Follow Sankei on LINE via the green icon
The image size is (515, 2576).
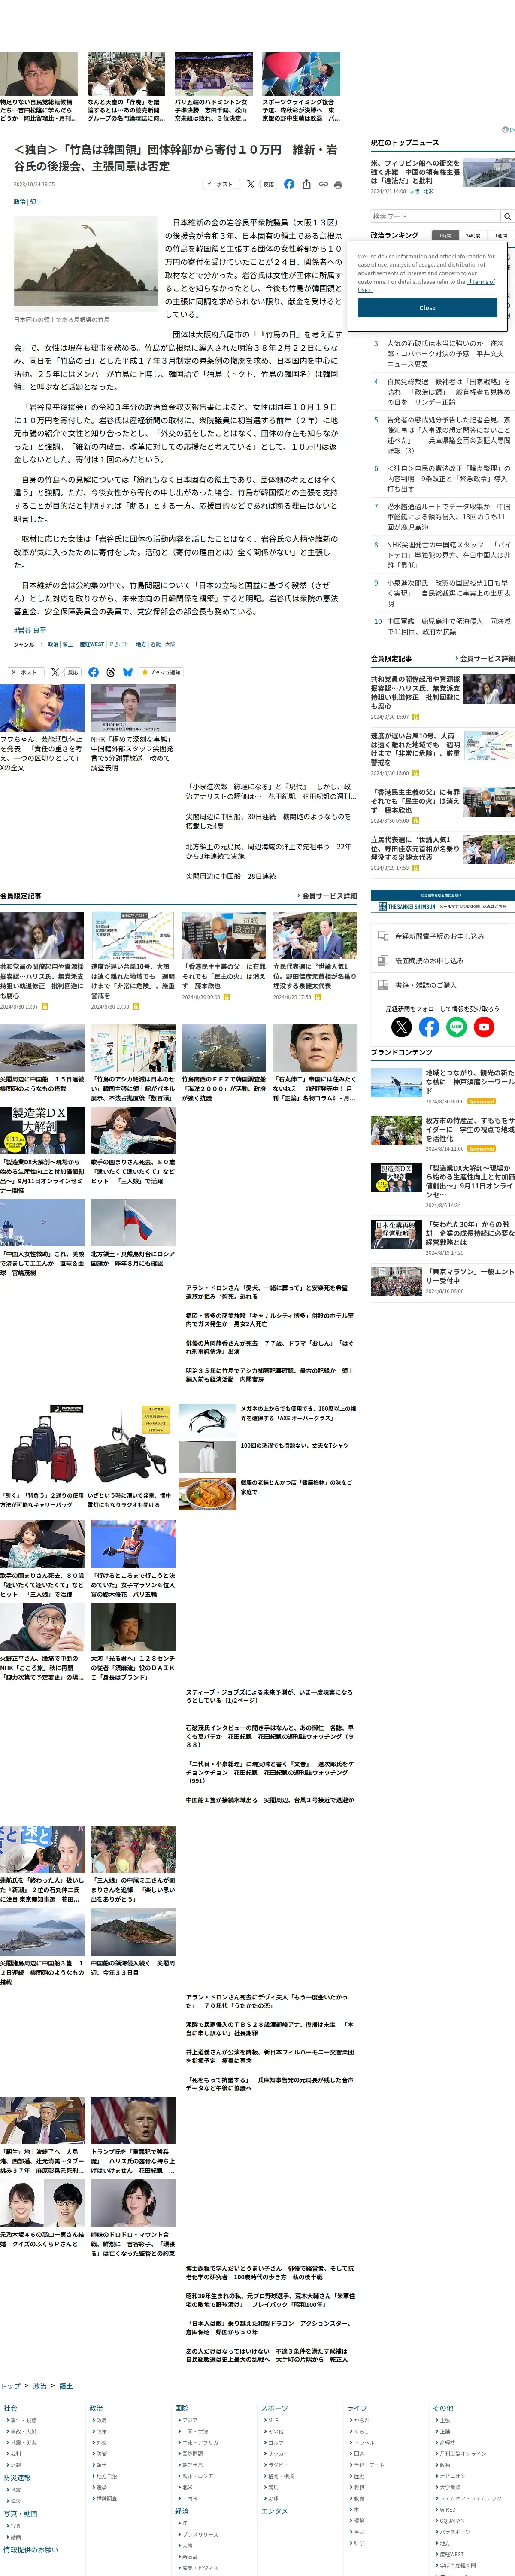point(457,1026)
